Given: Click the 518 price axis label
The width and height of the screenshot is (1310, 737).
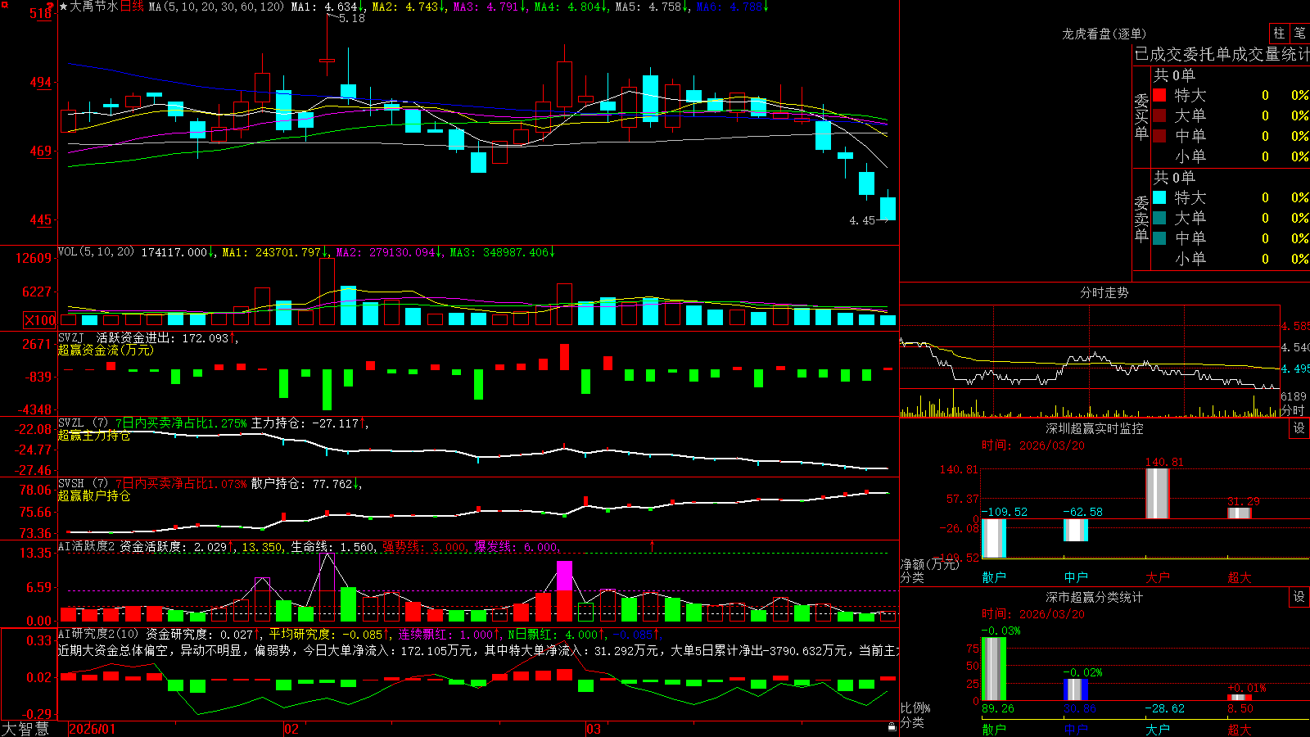Looking at the screenshot, I should (x=41, y=14).
